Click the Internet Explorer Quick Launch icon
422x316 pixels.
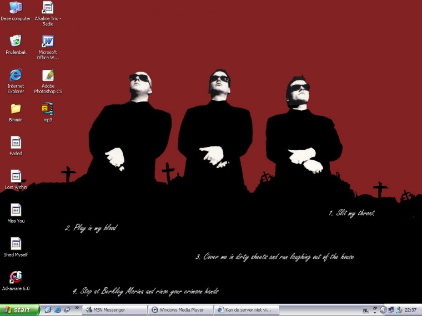58,310
